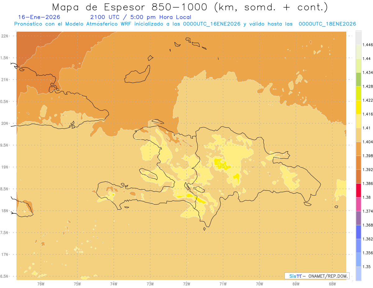
Task: Click the latitude label '21N'
Action: tap(5, 80)
